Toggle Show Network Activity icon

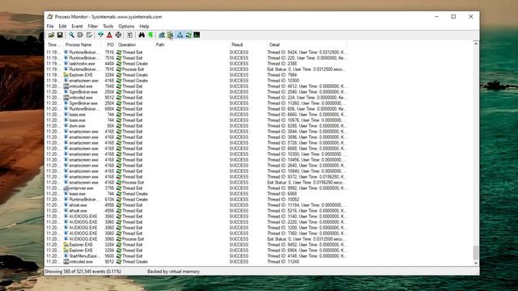coord(180,35)
